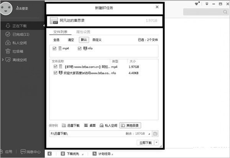Image resolution: width=230 pixels, height=158 pixels.
Task: Open the 下载优先 dropdown arrow
Action: pyautogui.click(x=82, y=154)
